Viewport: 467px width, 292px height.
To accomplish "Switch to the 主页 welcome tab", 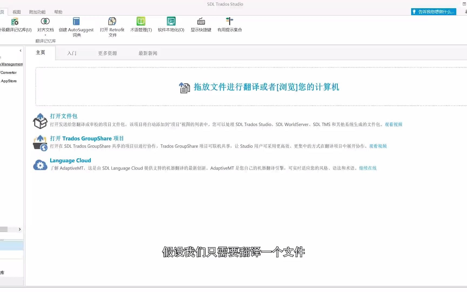I will [x=41, y=53].
